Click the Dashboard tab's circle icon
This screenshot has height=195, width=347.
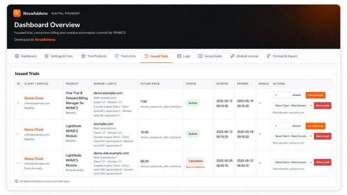pos(17,56)
